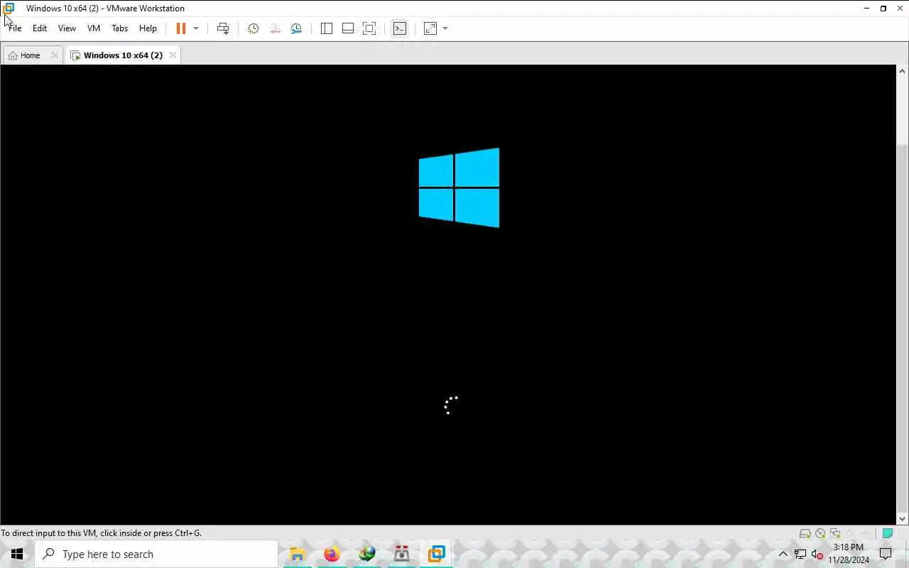Open the Windows Start menu
This screenshot has width=909, height=568.
[17, 554]
